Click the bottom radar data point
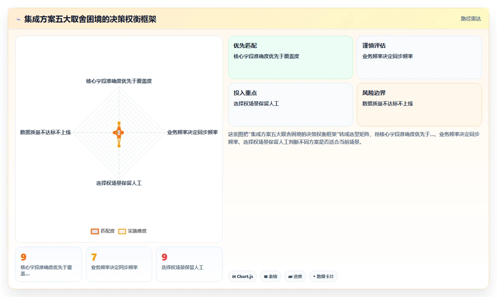497x297 pixels. (x=119, y=146)
